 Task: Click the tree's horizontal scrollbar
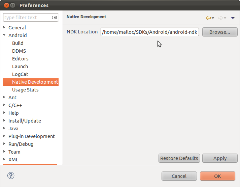[30, 164]
